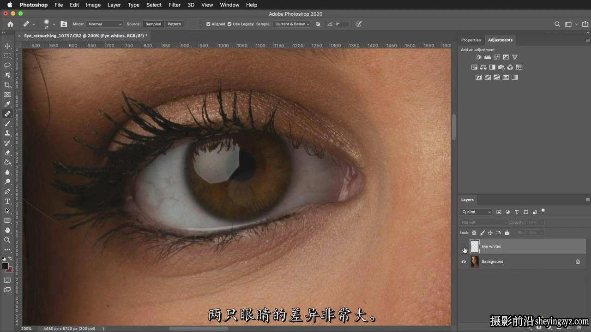Screen dimensions: 591x332
Task: Open the Layers panel menu
Action: tap(588, 200)
